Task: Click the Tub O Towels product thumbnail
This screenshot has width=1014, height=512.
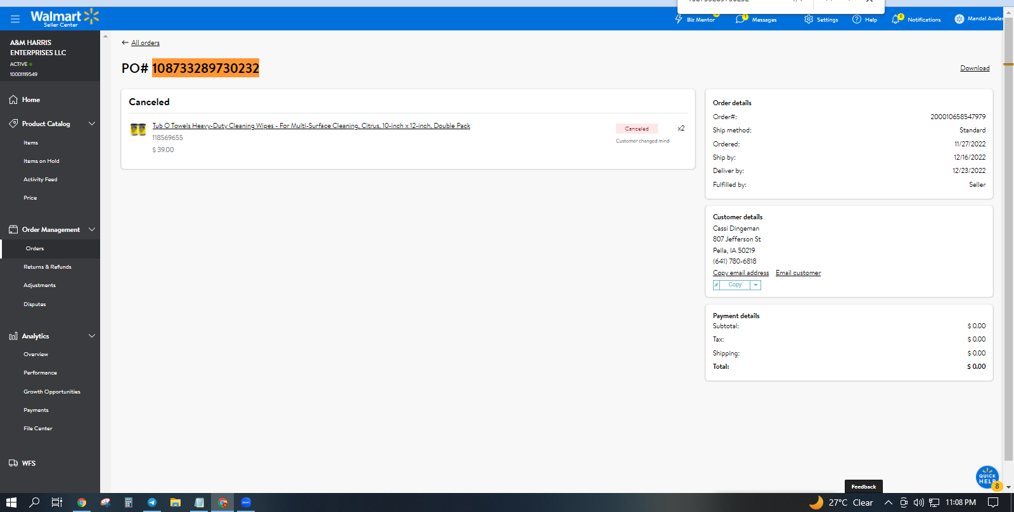Action: click(x=138, y=129)
